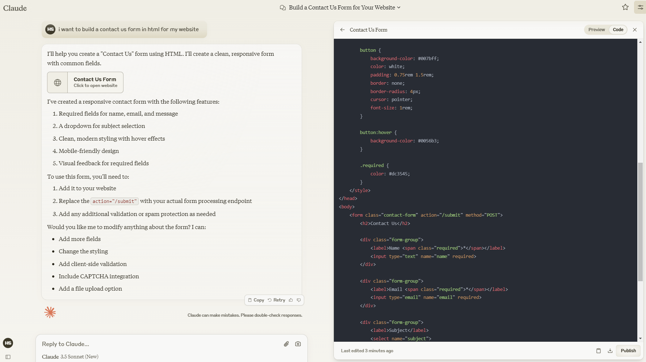Give thumbs up to the response
The height and width of the screenshot is (362, 646).
click(x=291, y=300)
